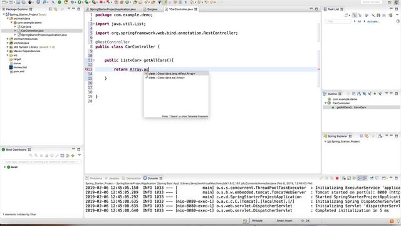The image size is (401, 226).
Task: Select CarController class in Outline
Action: [x=341, y=103]
